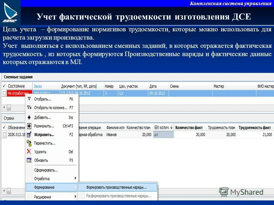Select Добавить... from the context menu

52,118
